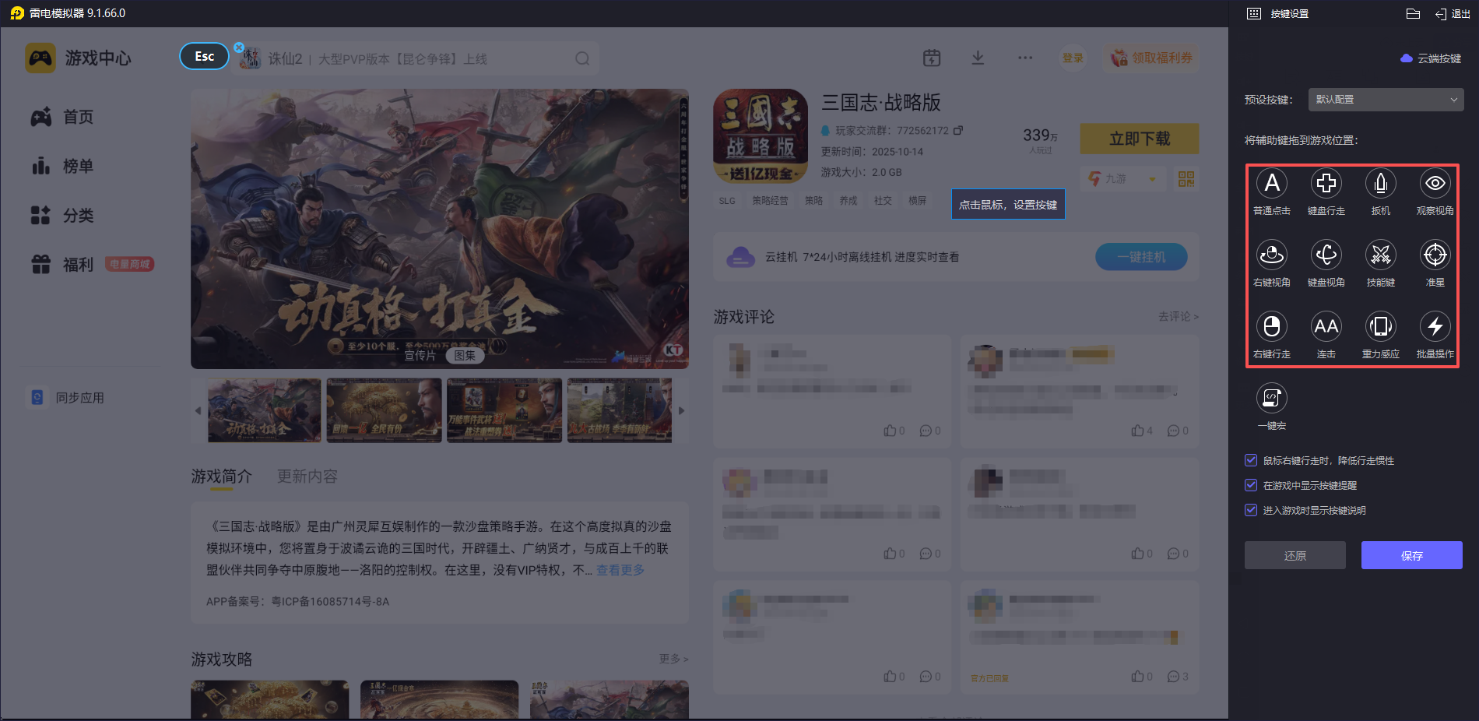
Task: Open the keymap folder icon in header
Action: (x=1414, y=13)
